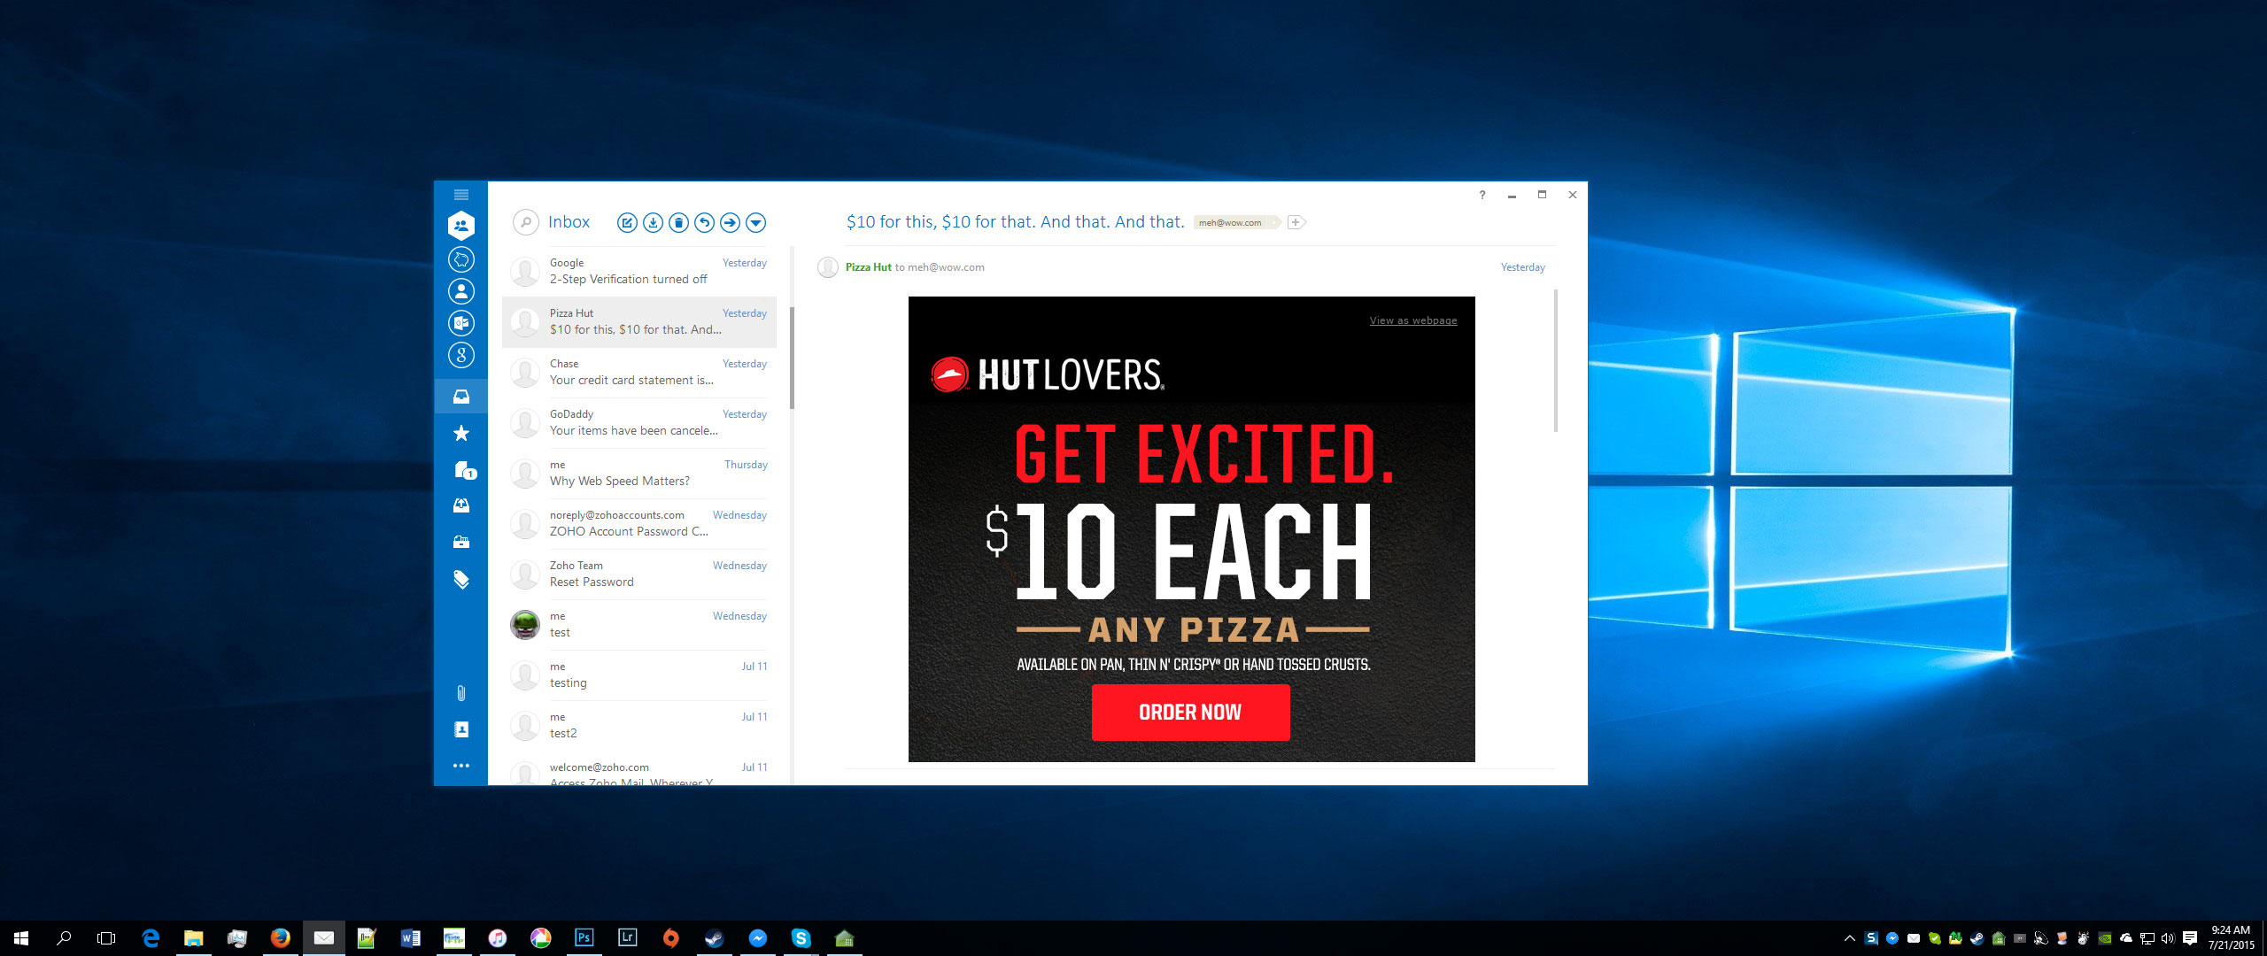The image size is (2267, 956).
Task: Open the Drafts folder with the 1 badge
Action: pos(463,470)
